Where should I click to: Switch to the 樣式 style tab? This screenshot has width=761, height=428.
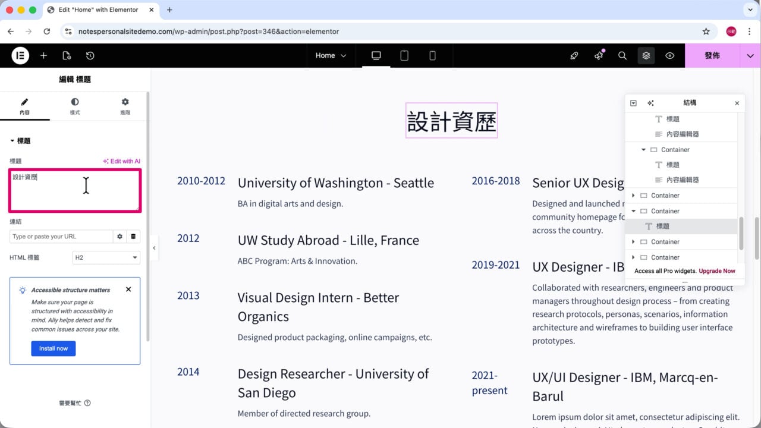pos(75,106)
